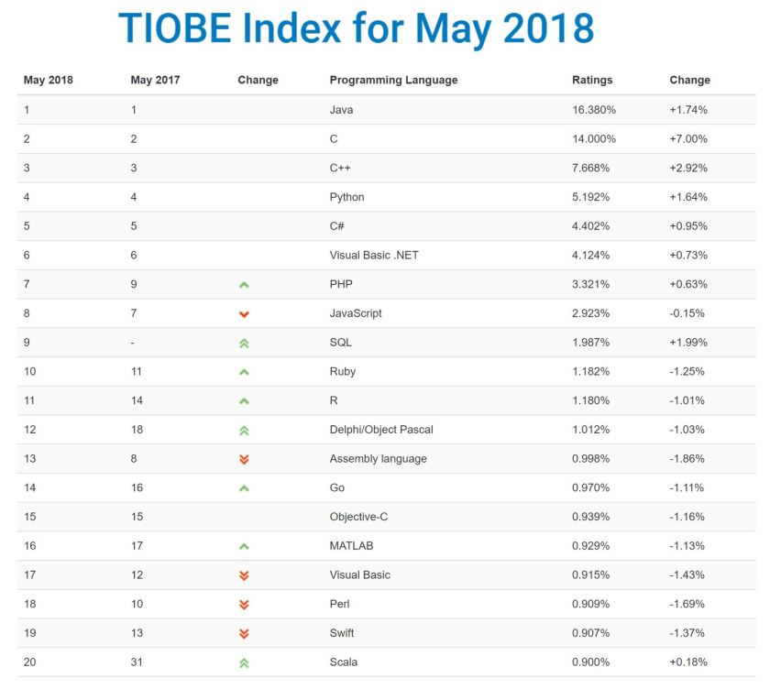Click the May 2018 column header
The image size is (770, 689).
[x=48, y=80]
